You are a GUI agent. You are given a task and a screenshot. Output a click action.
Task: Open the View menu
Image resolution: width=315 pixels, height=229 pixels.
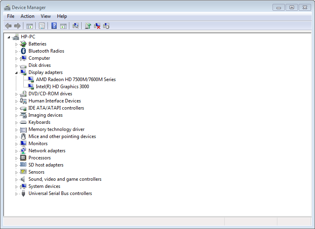(x=46, y=16)
